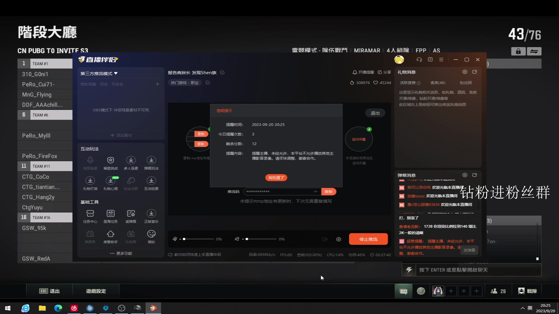Open hamburger menu in 直播伴侣 title bar
Screen dimensions: 559x314
click(x=441, y=60)
